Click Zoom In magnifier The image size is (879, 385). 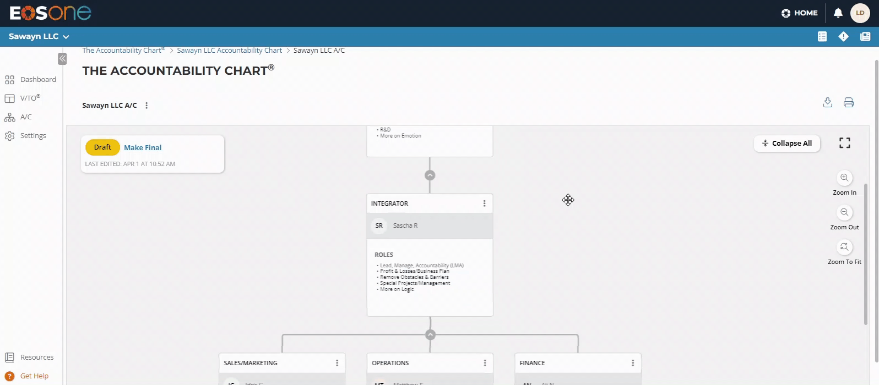click(844, 178)
